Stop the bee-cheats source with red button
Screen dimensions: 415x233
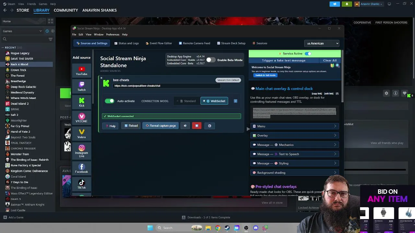point(197,126)
